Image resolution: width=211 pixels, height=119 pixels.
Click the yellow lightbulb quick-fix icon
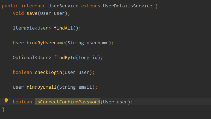pos(7,101)
